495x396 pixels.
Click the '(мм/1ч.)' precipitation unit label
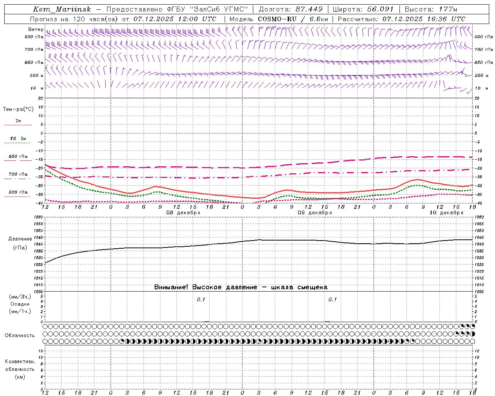tap(20, 311)
